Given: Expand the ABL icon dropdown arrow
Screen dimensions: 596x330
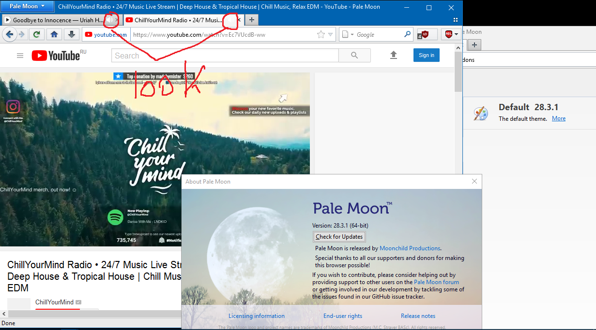Looking at the screenshot, I should [456, 34].
